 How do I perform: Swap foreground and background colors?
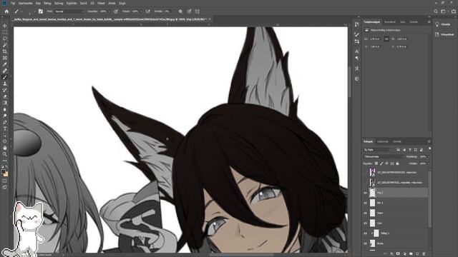(6, 166)
